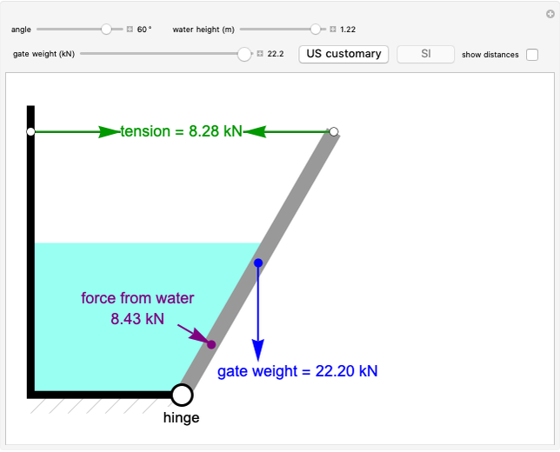
Task: Expand the angle slider controls
Action: (130, 30)
